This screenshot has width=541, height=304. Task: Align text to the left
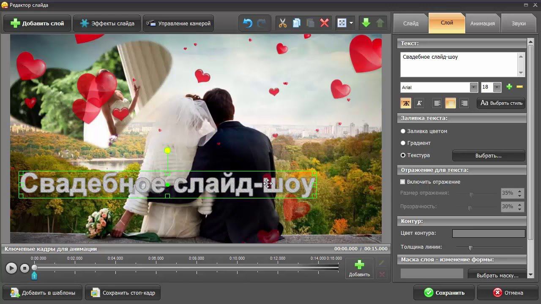(x=437, y=103)
